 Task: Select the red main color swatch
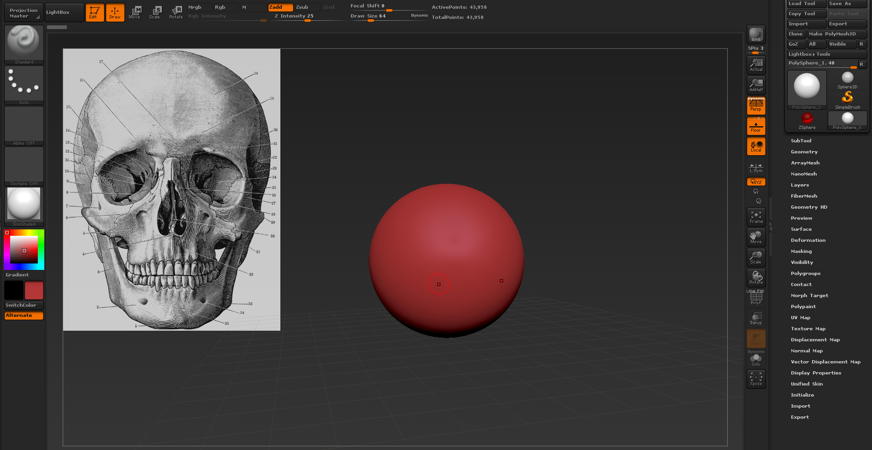(x=34, y=290)
